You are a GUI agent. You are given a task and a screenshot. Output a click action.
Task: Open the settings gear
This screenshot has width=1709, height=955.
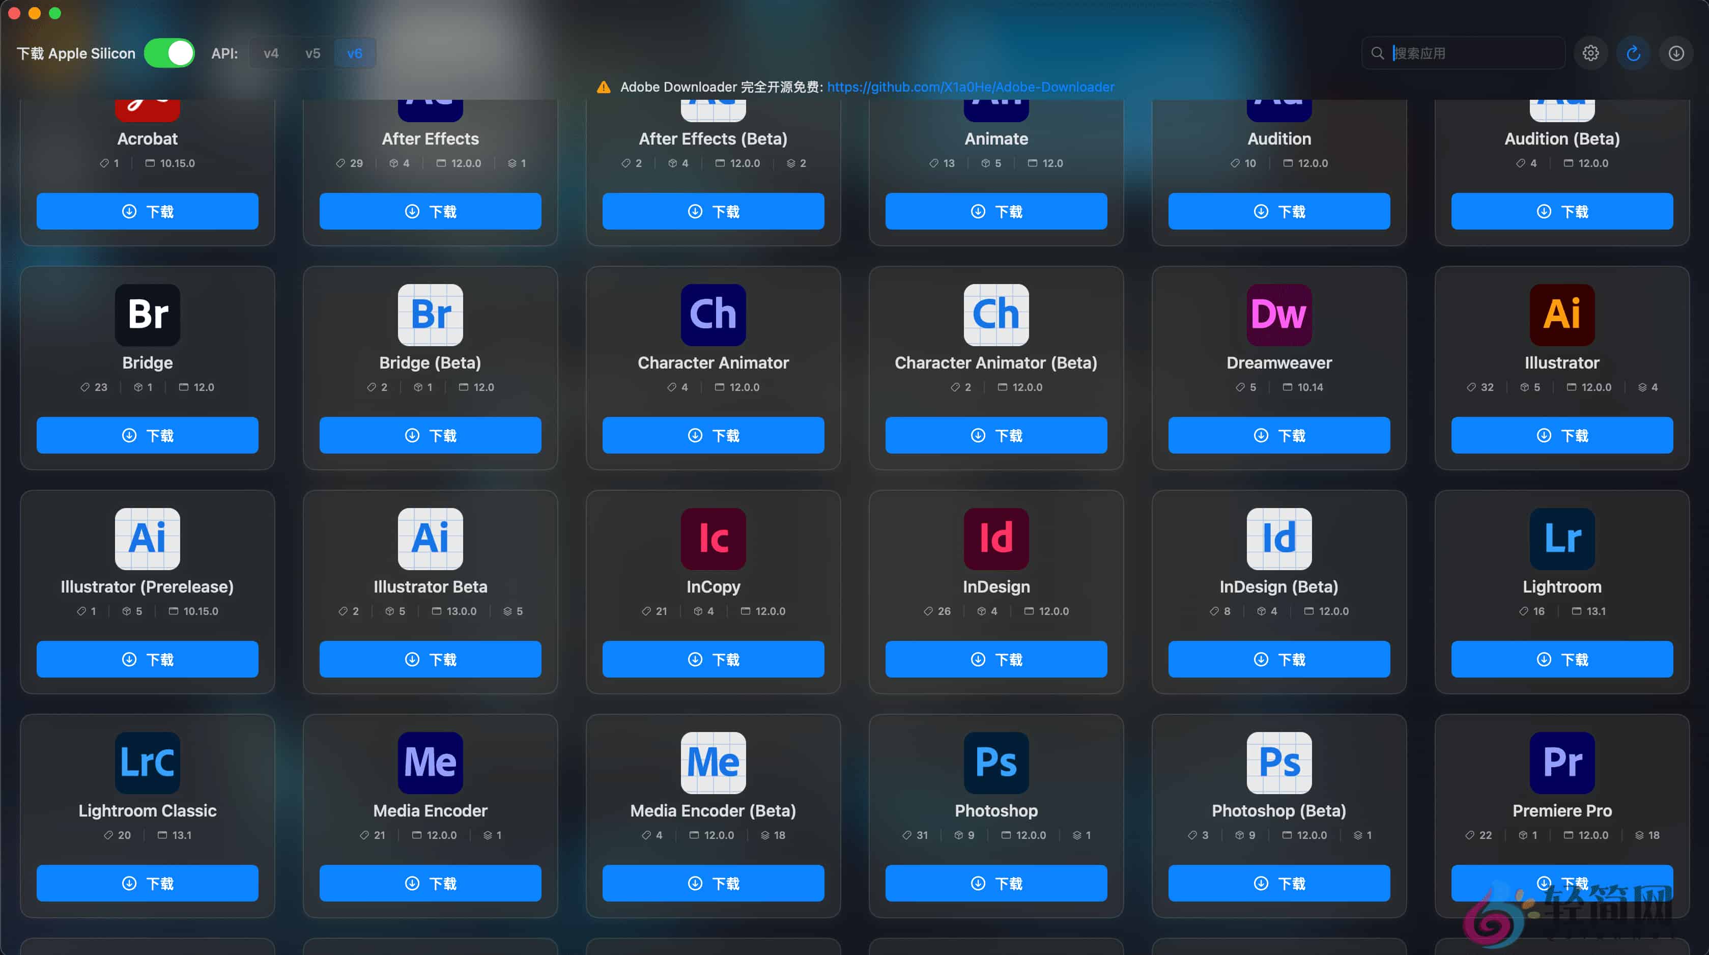tap(1590, 53)
